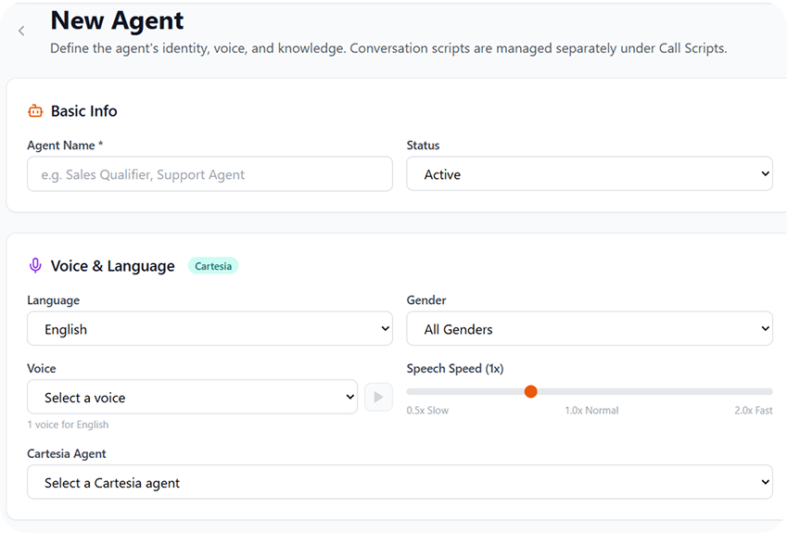Click the agent description subtitle text
The image size is (787, 533).
[x=388, y=49]
